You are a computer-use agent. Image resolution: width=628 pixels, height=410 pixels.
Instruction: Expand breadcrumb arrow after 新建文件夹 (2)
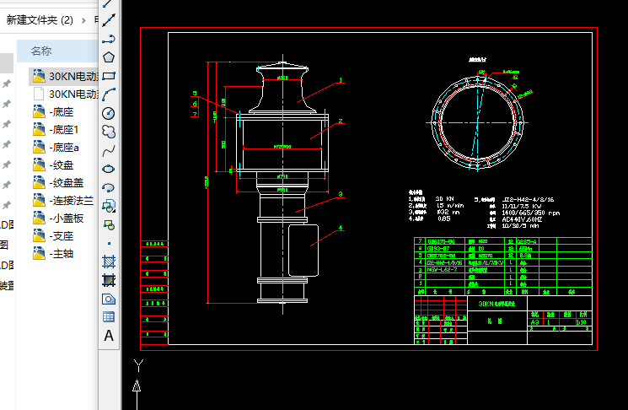point(83,19)
